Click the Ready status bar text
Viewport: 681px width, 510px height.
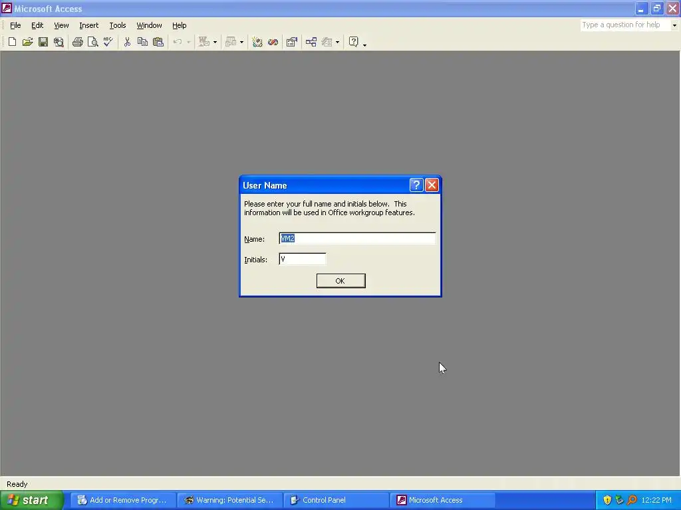(17, 484)
